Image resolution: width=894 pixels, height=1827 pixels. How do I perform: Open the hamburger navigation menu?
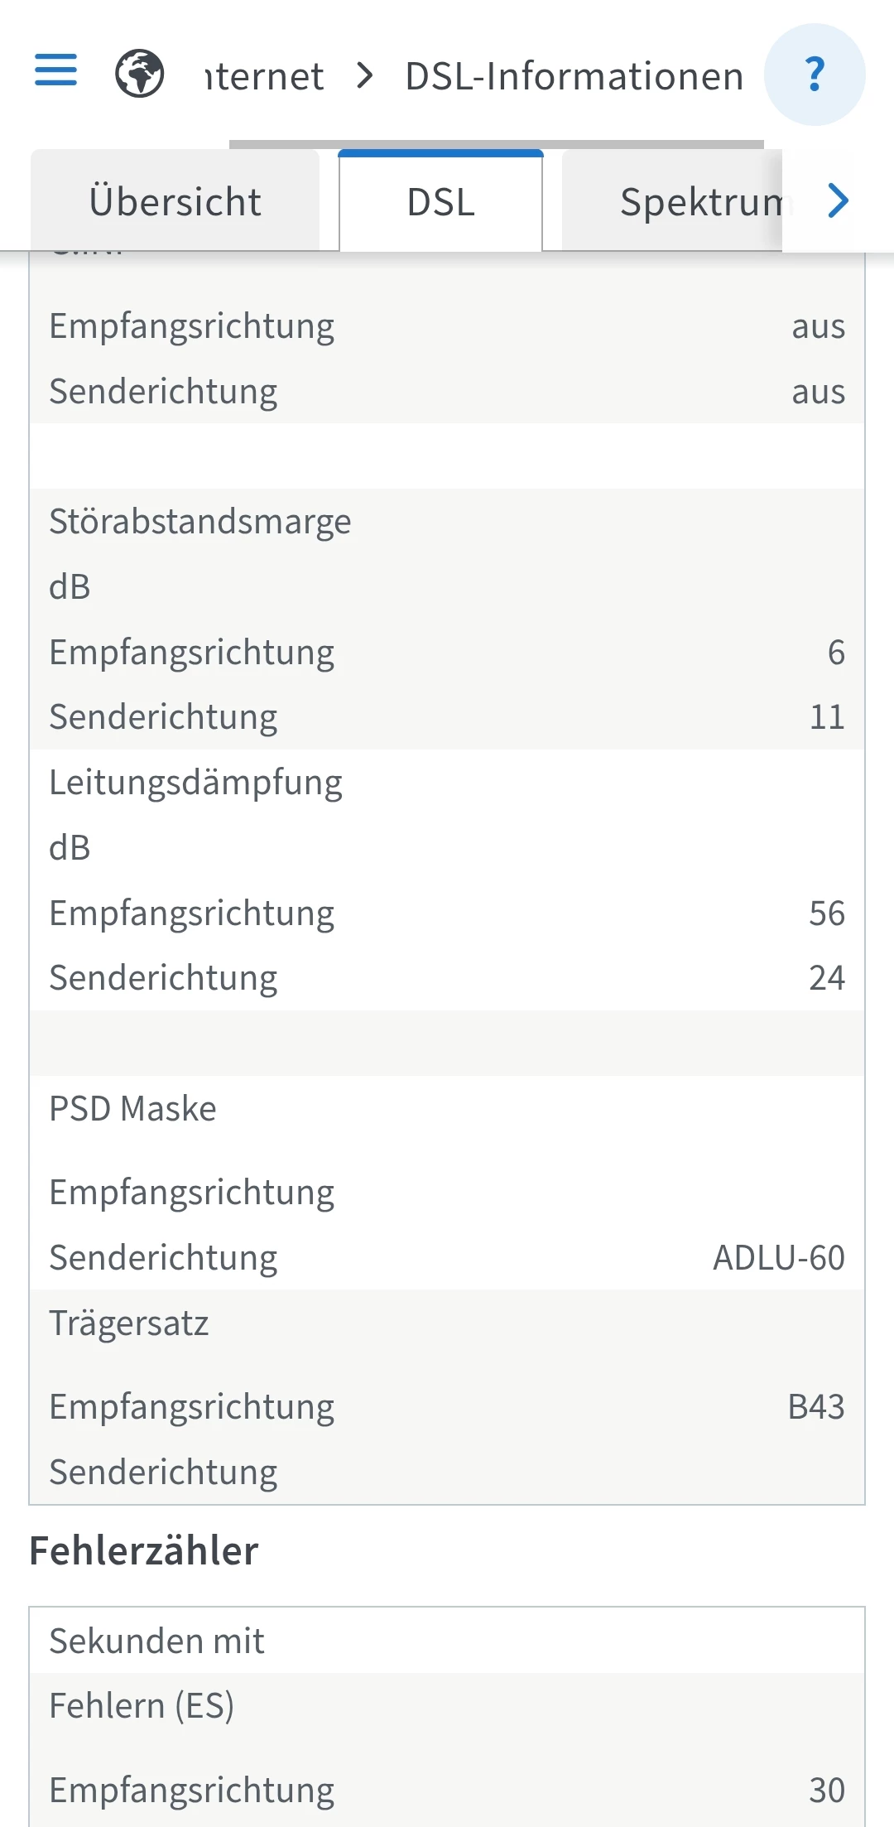[55, 70]
